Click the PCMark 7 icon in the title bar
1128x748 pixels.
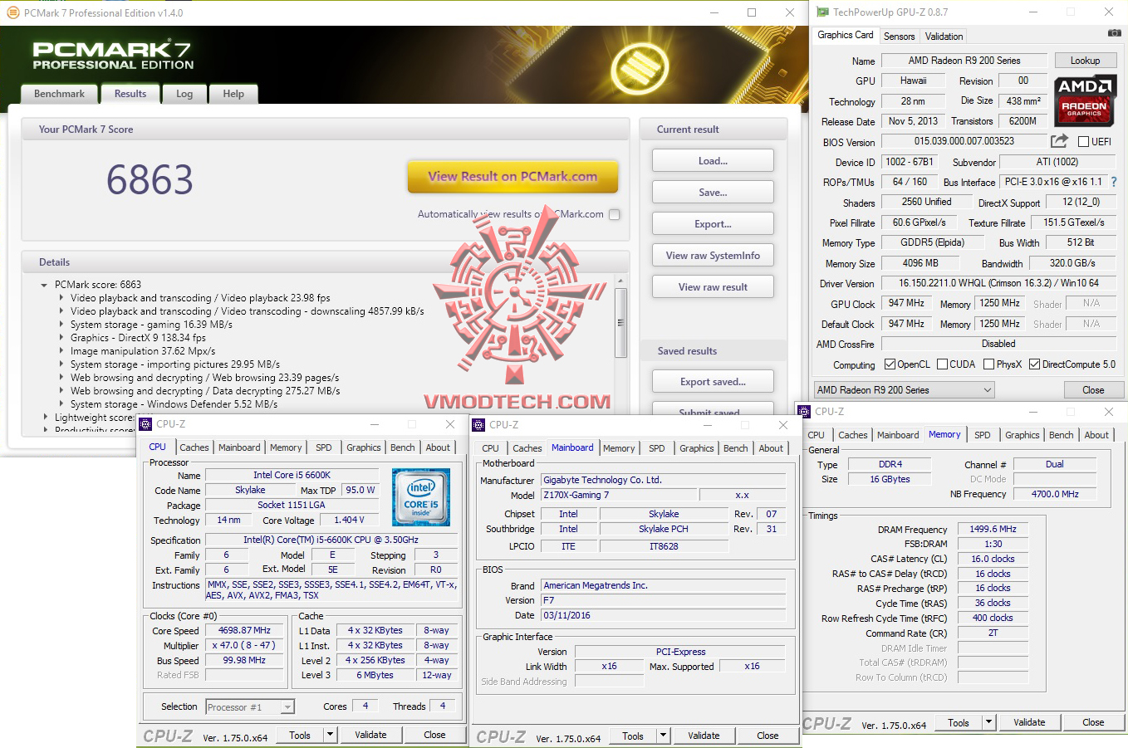coord(12,12)
